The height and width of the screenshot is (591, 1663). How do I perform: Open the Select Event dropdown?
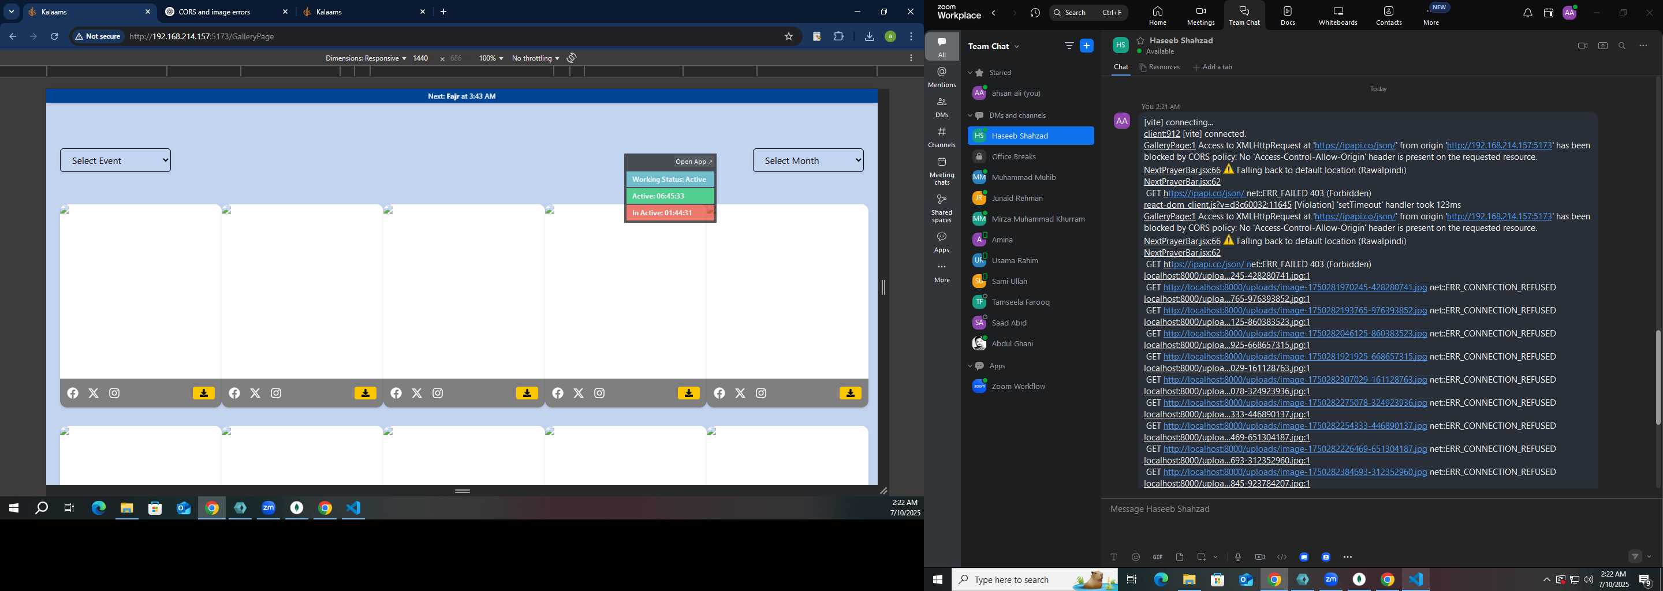coord(115,160)
